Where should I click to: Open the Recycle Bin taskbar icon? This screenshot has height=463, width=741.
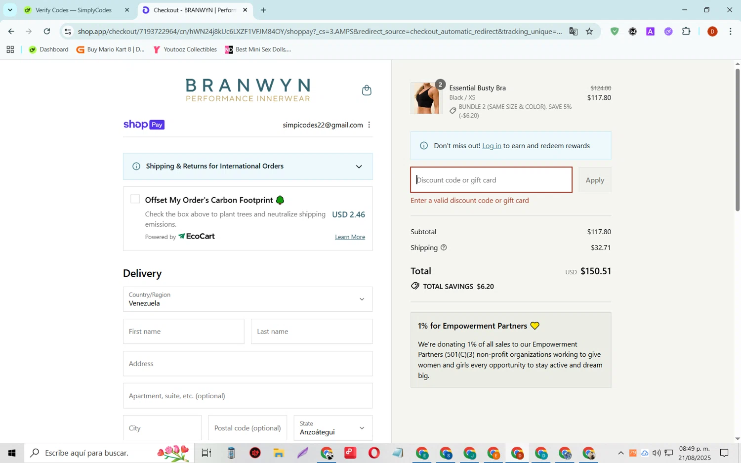coord(231,453)
